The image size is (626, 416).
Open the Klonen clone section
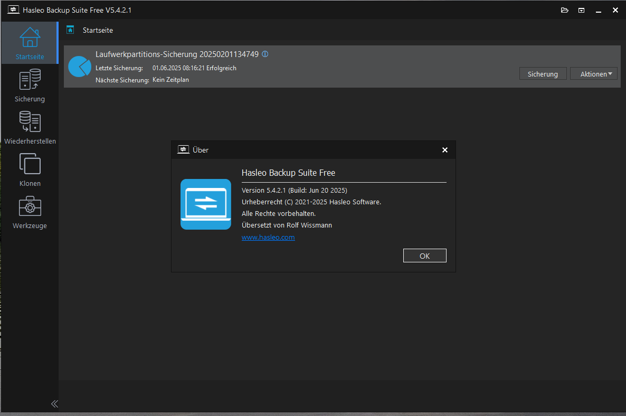pos(30,170)
